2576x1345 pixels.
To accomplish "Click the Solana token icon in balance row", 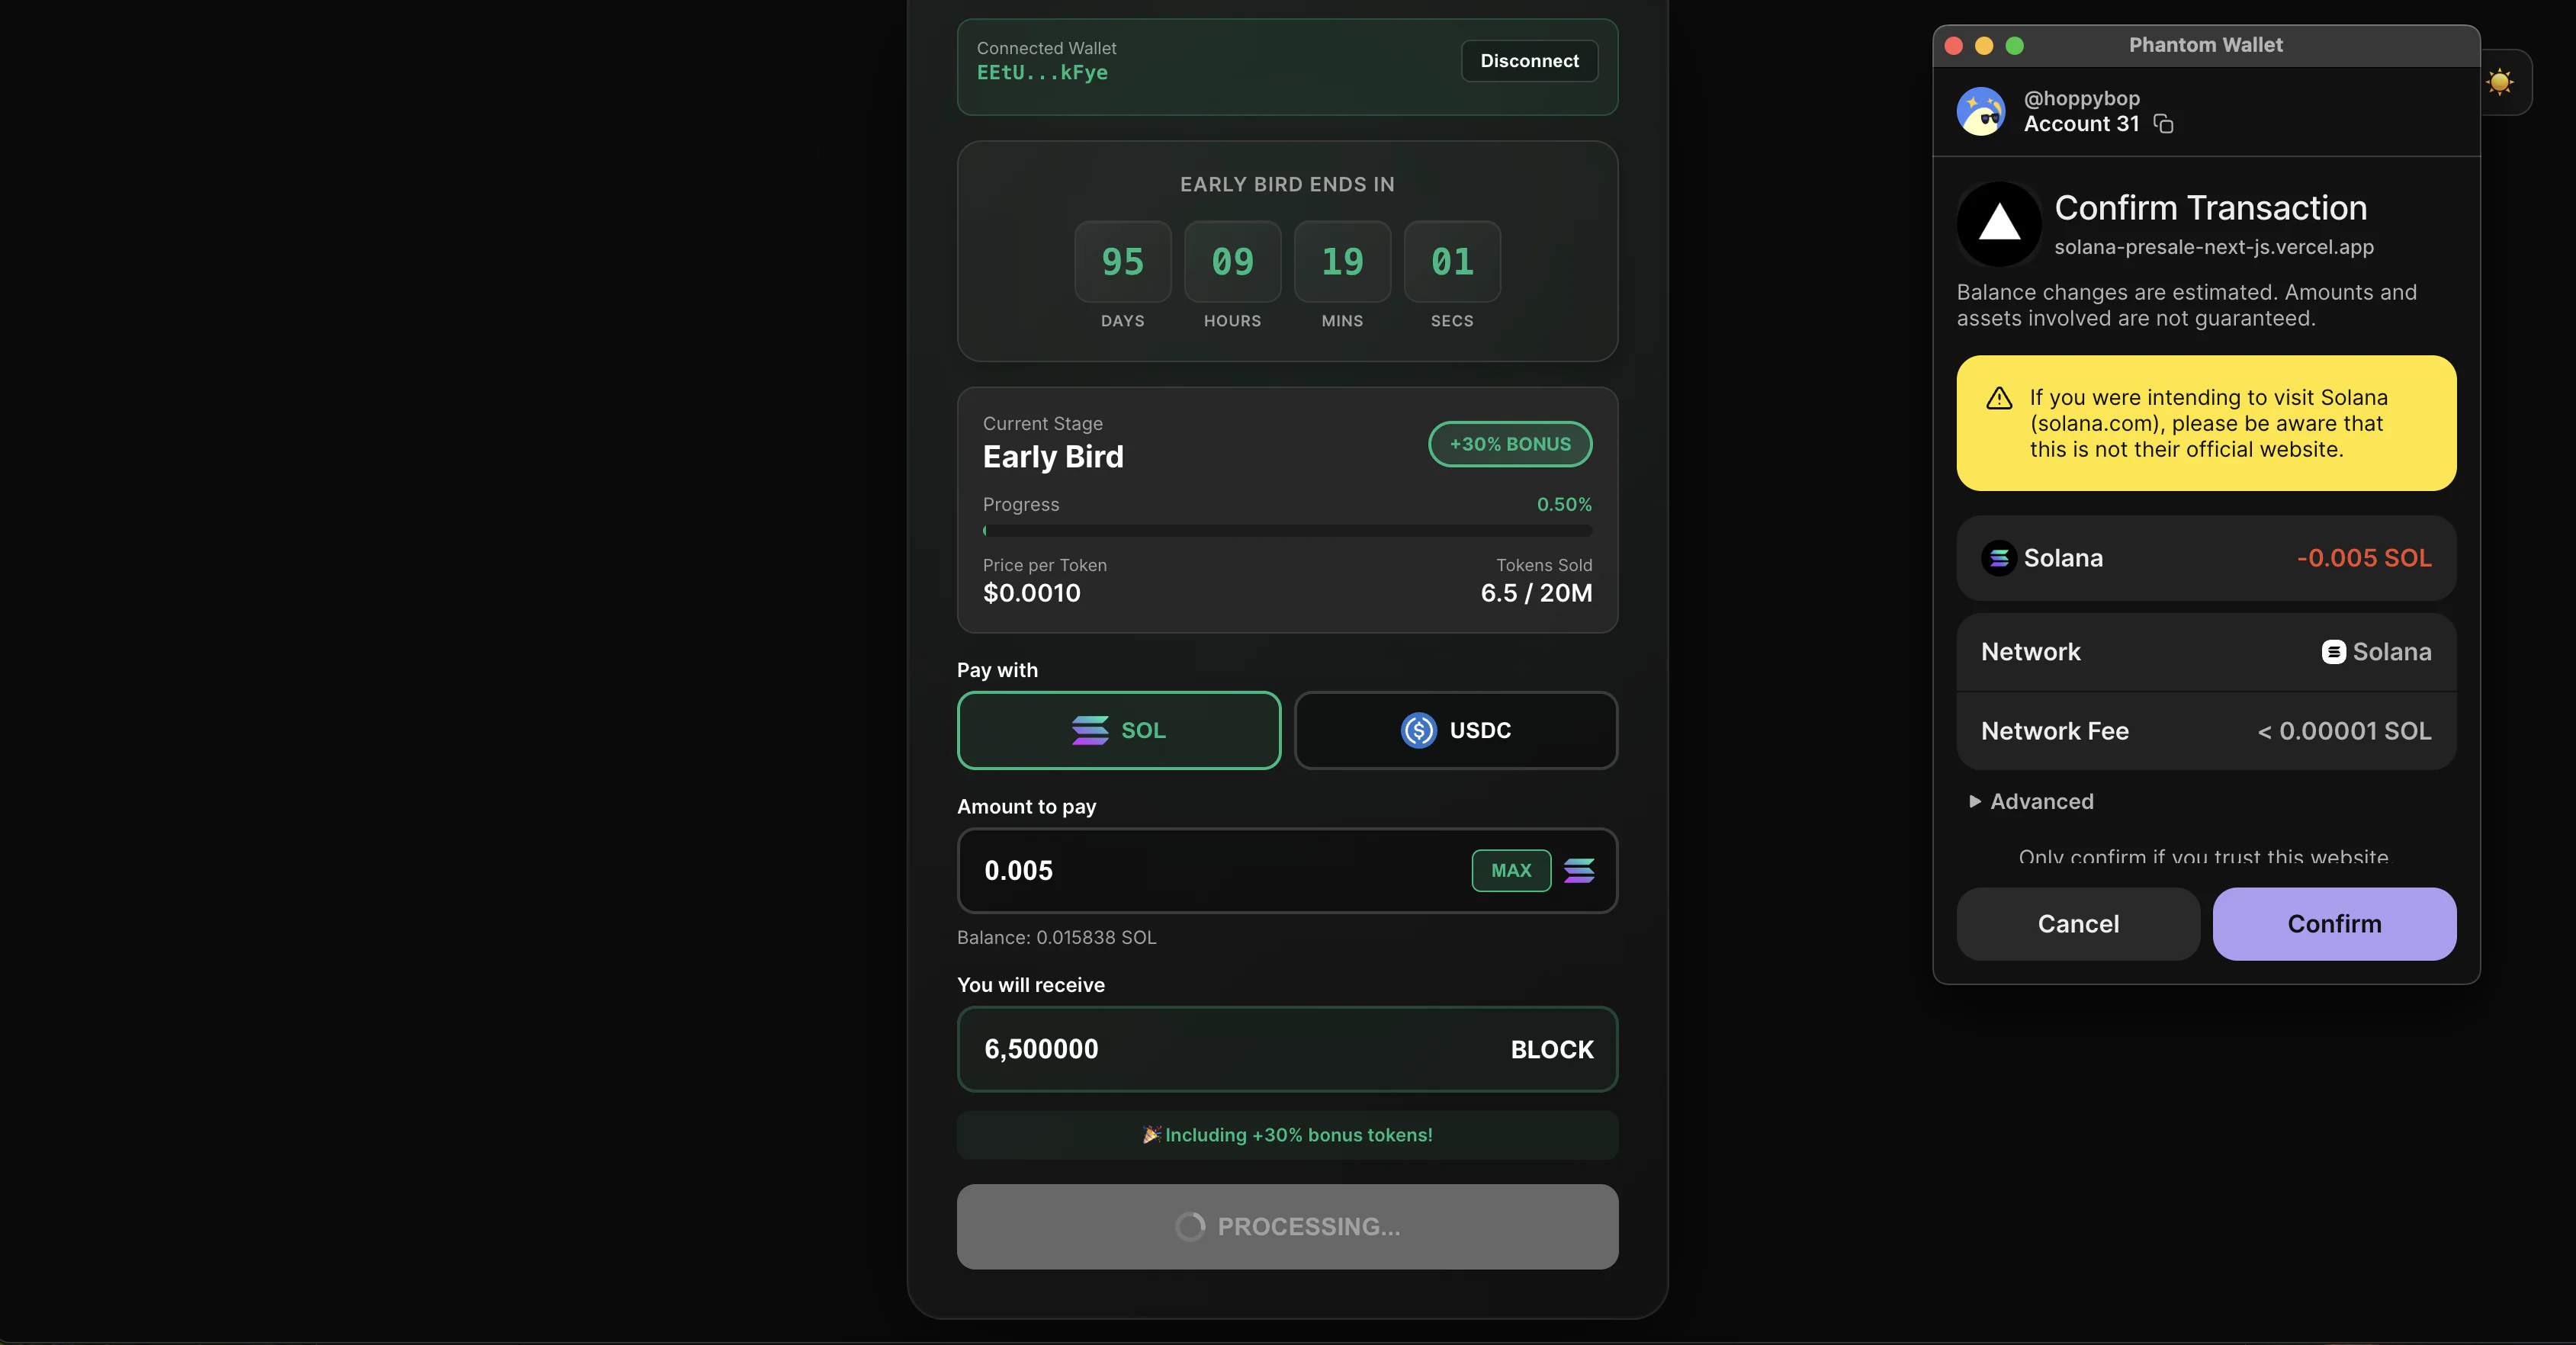I will pyautogui.click(x=1999, y=558).
